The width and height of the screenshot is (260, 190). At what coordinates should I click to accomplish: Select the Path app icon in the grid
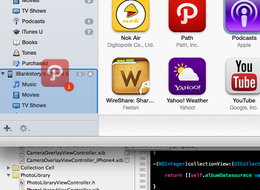[187, 16]
